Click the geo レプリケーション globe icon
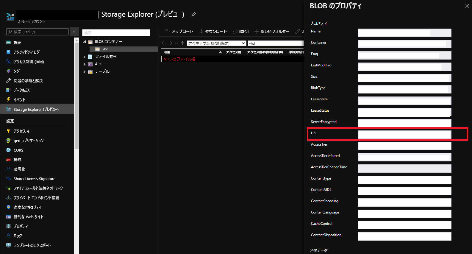Viewport: 472px width, 254px height. coord(8,141)
